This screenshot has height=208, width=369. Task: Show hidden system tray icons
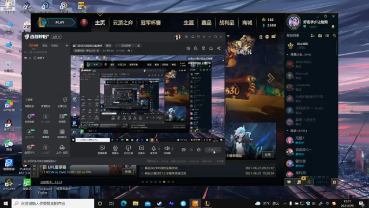pyautogui.click(x=285, y=203)
